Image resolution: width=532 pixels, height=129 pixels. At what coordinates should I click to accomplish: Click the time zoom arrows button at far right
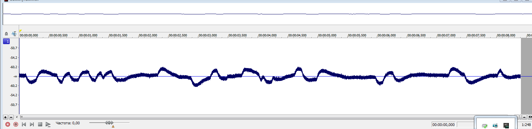coord(530,117)
